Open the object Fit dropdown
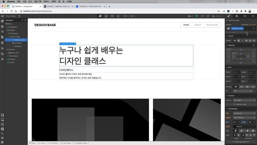The width and height of the screenshot is (257, 145). [x=243, y=91]
